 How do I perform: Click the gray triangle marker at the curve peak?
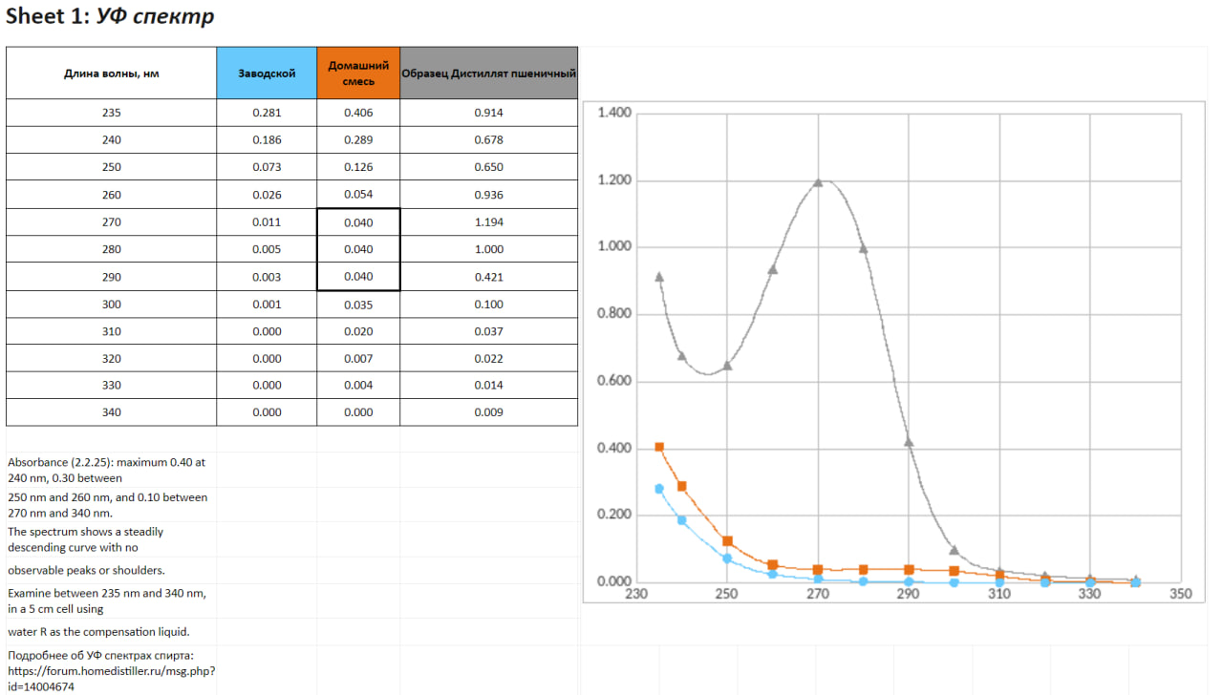818,182
